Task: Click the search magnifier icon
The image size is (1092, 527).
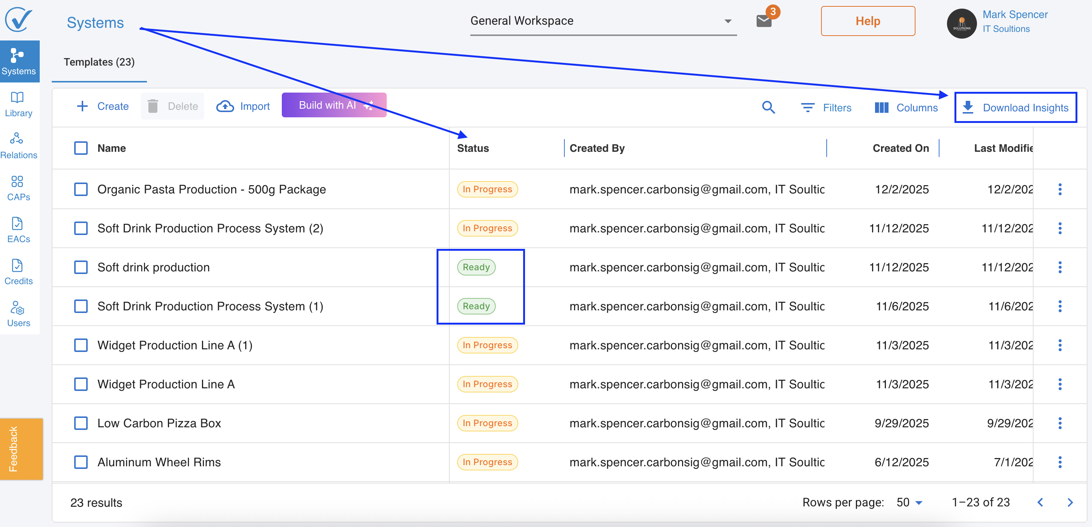Action: [768, 108]
